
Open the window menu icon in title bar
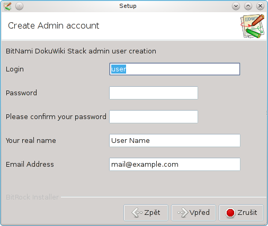7,6
